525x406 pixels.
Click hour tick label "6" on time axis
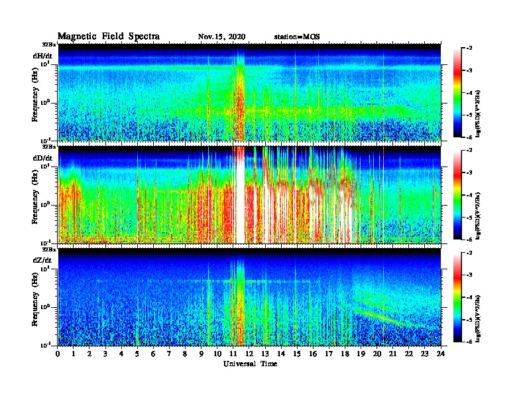point(153,354)
